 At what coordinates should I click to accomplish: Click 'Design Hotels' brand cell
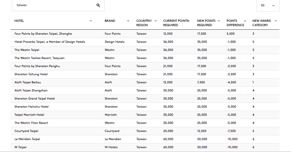click(x=115, y=42)
